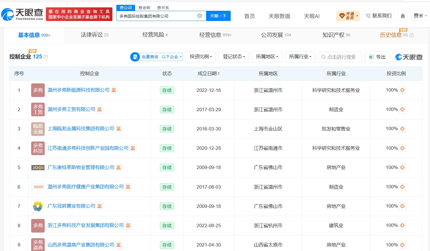
Task: Select 查老板 search mode
Action: 144,8
